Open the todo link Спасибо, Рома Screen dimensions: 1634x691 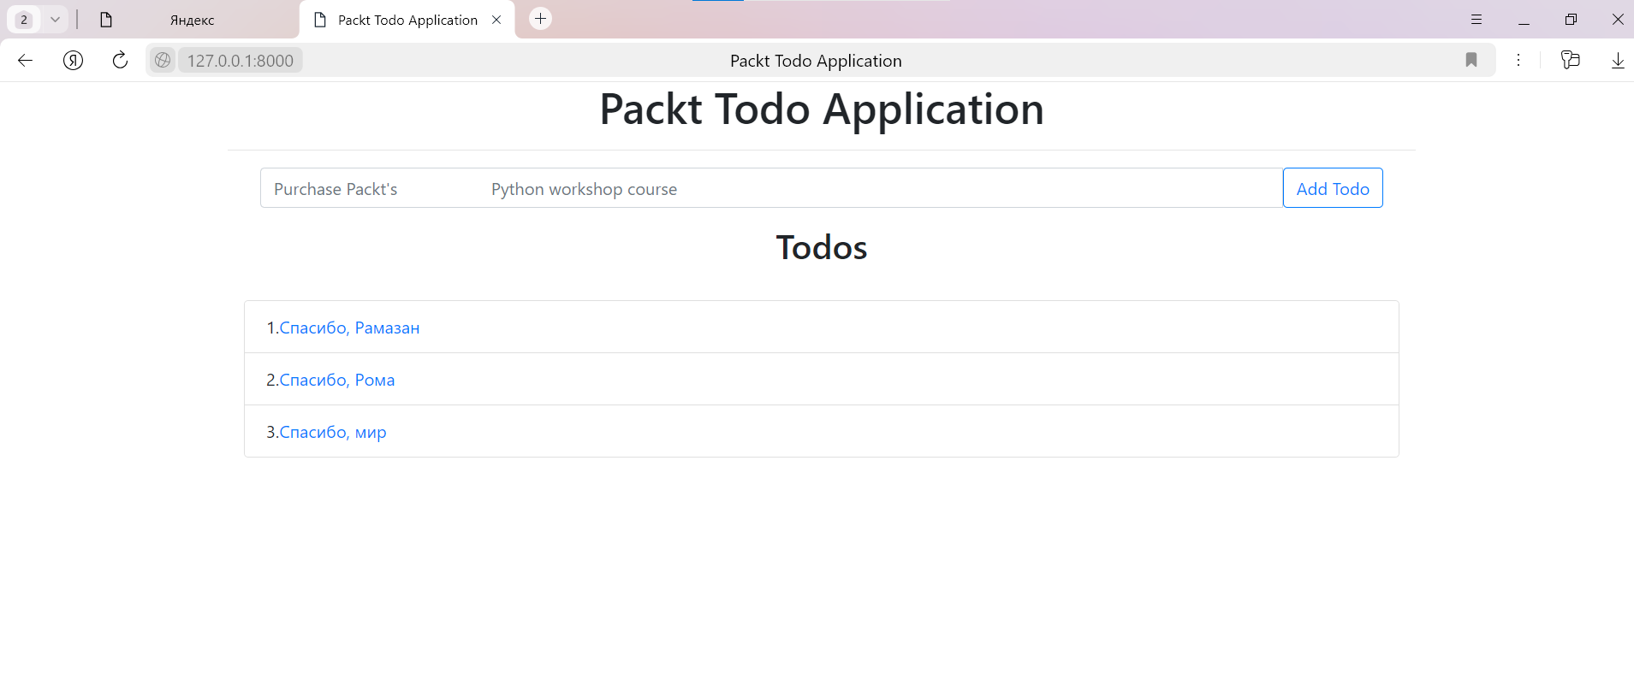[x=337, y=380]
